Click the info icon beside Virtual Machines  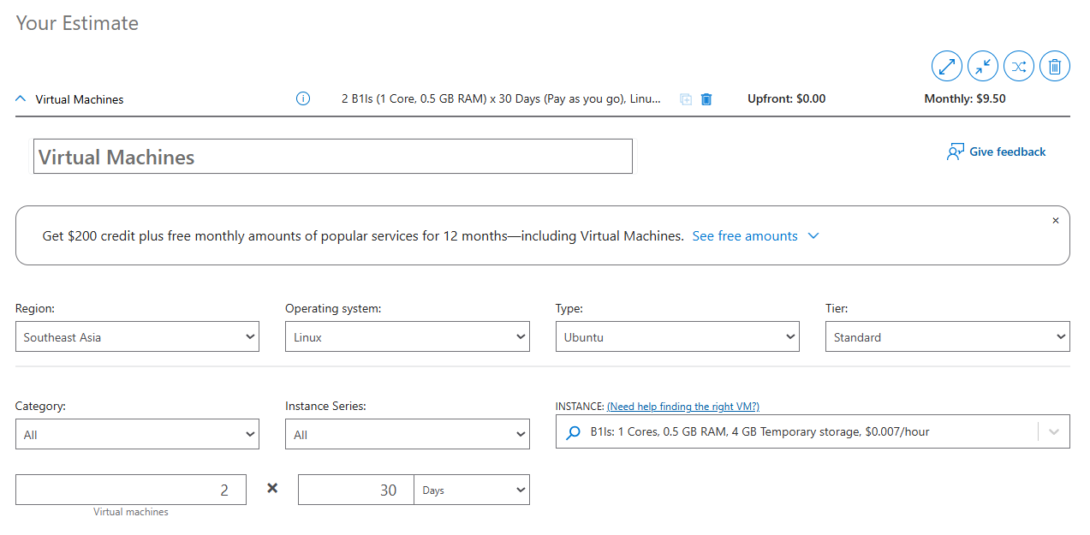[302, 98]
